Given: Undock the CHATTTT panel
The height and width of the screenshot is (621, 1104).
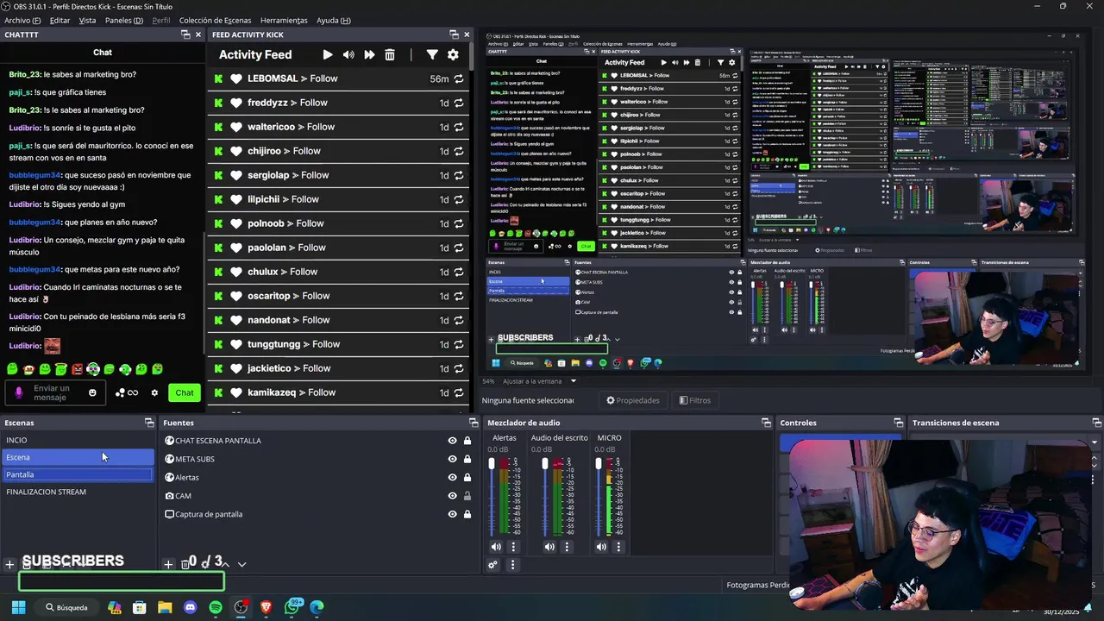Looking at the screenshot, I should click(x=185, y=34).
